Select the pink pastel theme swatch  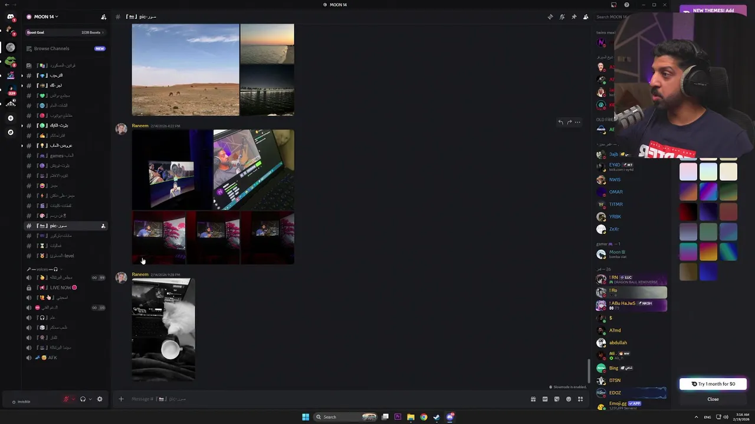click(688, 171)
